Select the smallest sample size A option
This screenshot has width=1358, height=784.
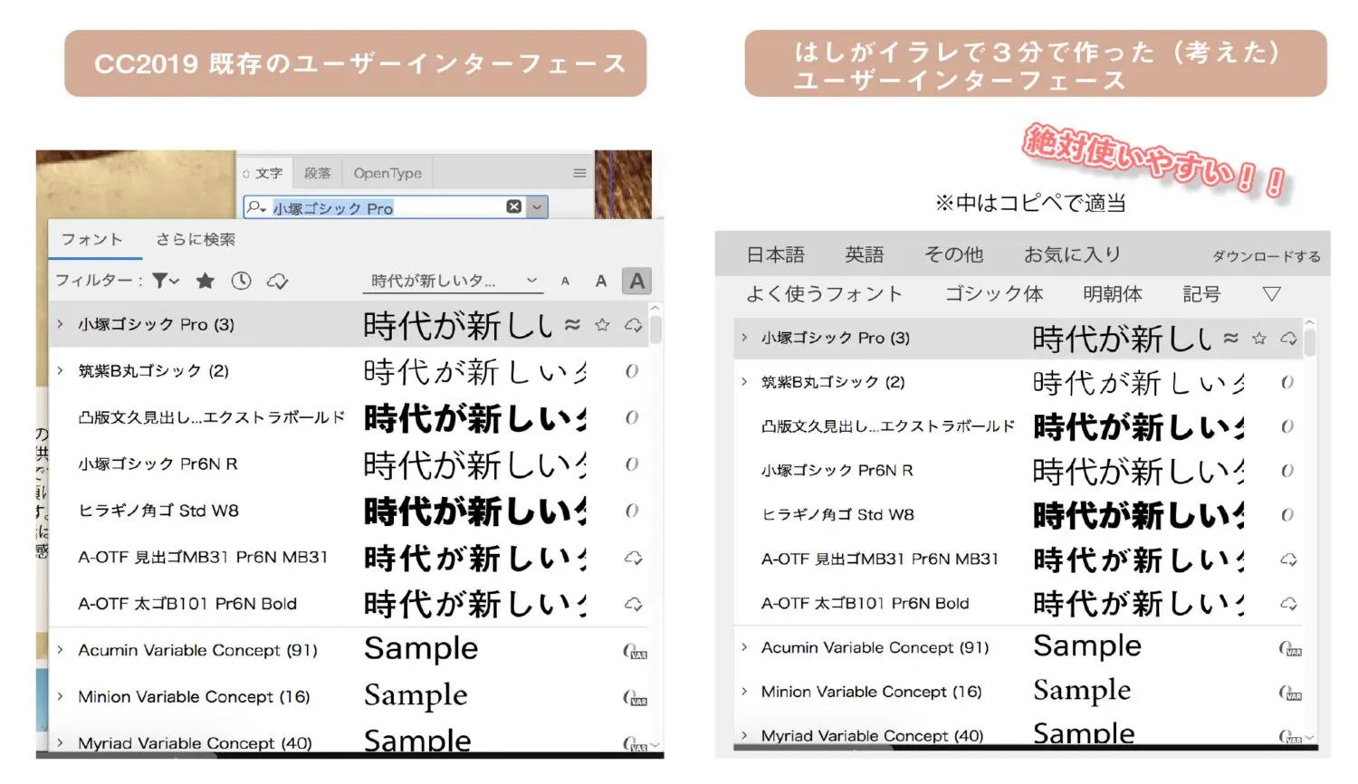tap(565, 282)
